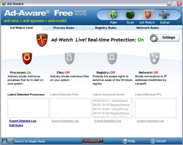The height and width of the screenshot is (145, 183).
Task: Click the accessed areas list up arrow
Action: (132, 100)
